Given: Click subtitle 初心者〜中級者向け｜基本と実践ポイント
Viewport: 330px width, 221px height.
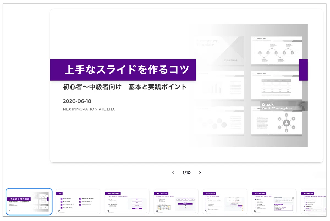Looking at the screenshot, I should coord(125,87).
